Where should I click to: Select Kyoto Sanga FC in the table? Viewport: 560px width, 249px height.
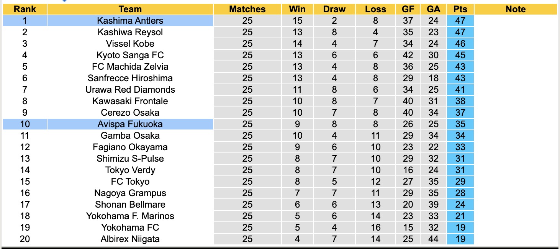[x=130, y=55]
